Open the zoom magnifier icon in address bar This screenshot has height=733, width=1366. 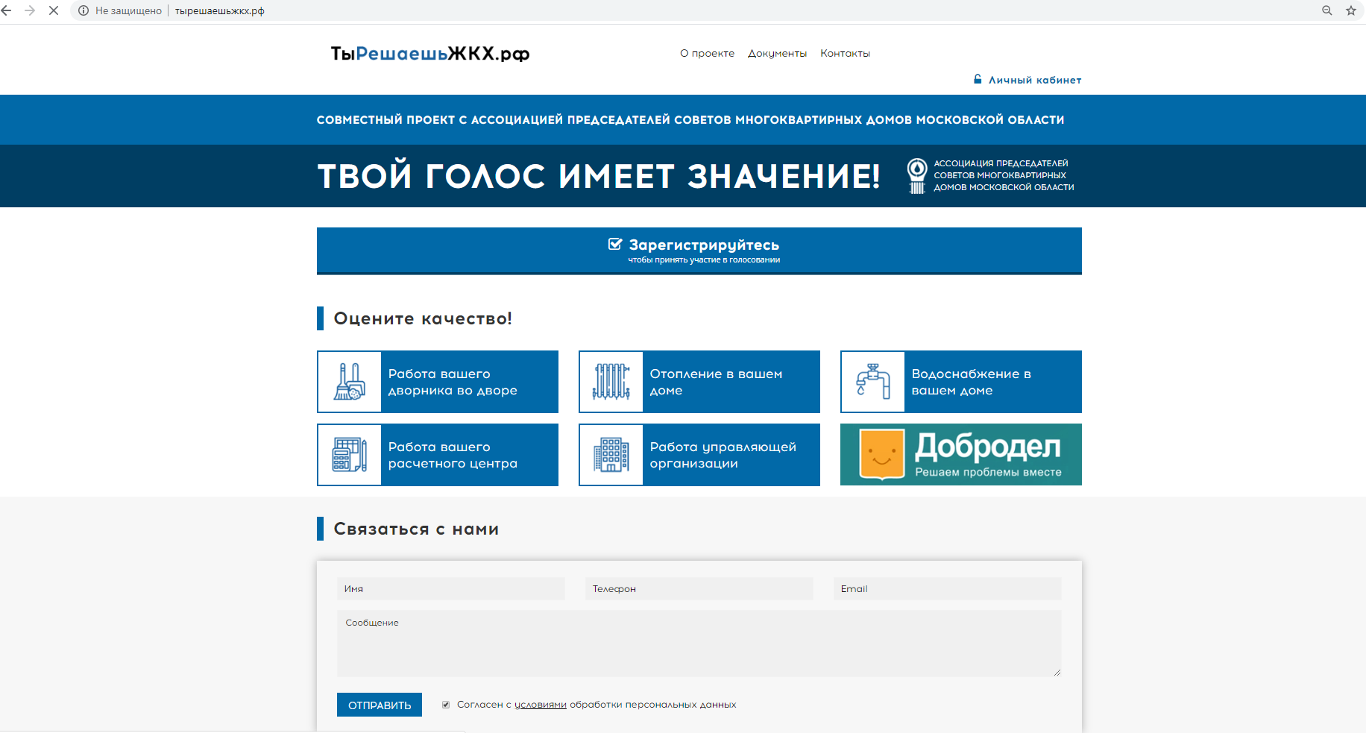tap(1327, 10)
